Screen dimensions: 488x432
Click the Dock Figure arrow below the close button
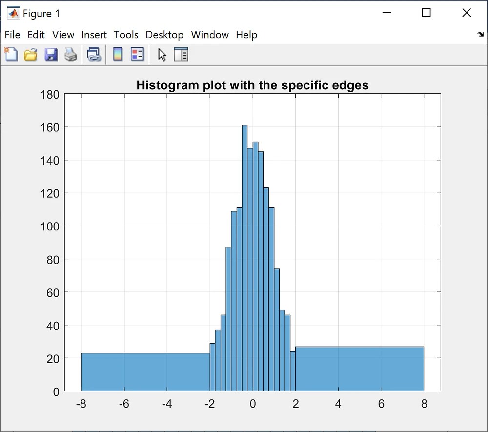(480, 35)
